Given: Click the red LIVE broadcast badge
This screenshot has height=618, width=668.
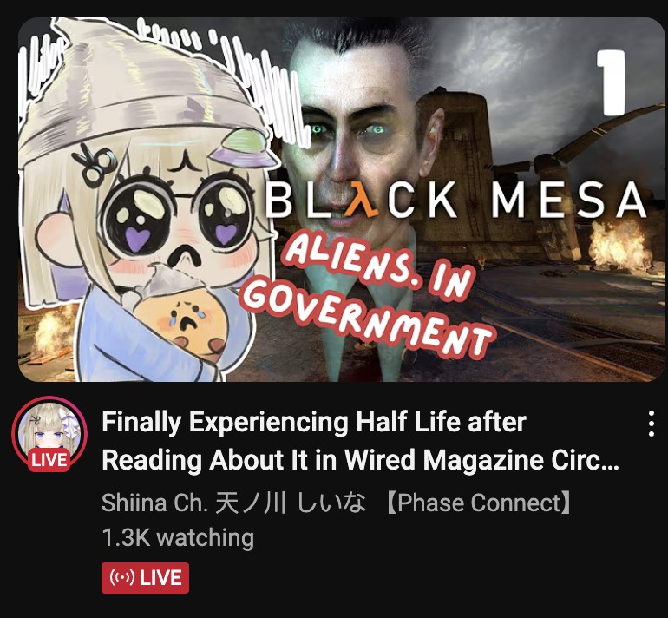Looking at the screenshot, I should (x=145, y=578).
